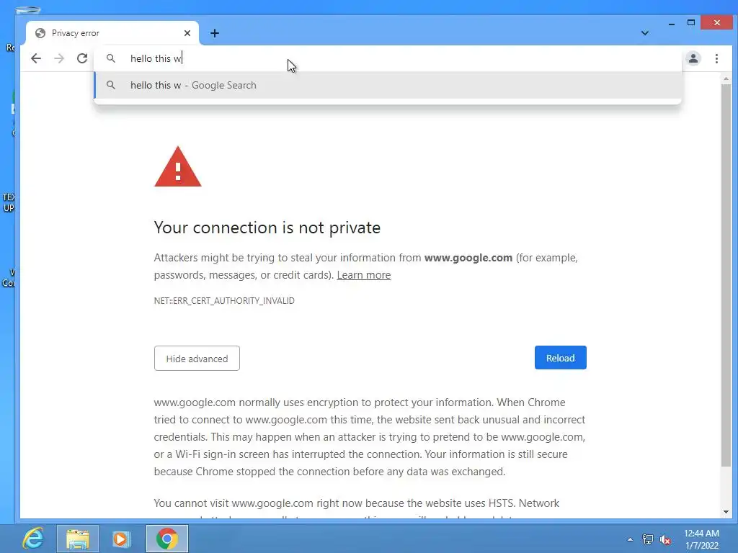Screen dimensions: 738x553
Task: Click the NET::ERR_CERT_AUTHORITY_INVALID error code
Action: pos(224,301)
